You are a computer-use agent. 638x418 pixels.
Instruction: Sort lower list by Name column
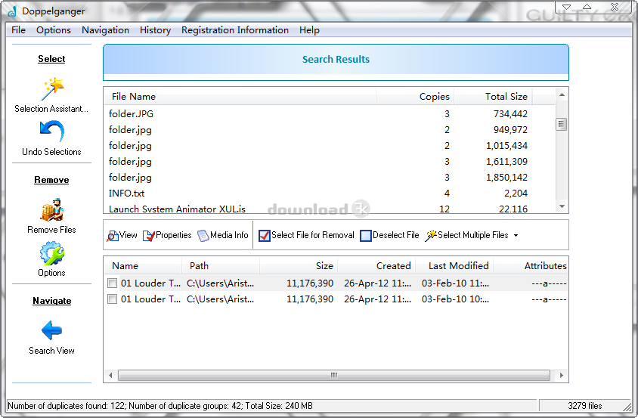click(x=143, y=266)
